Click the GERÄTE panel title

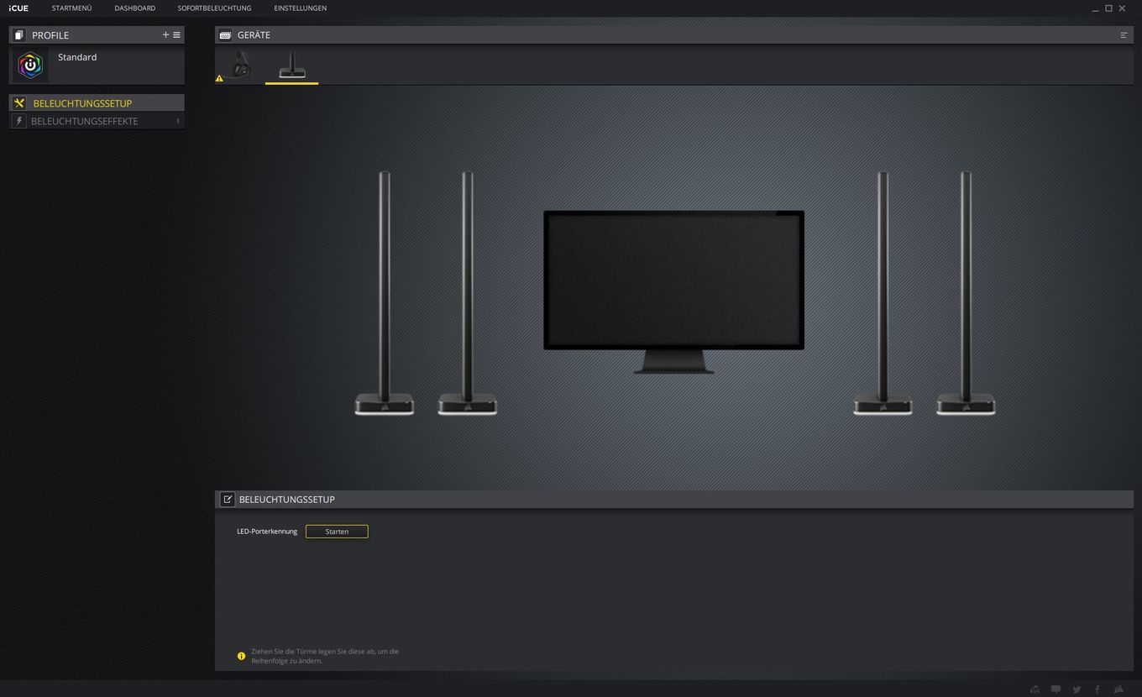pyautogui.click(x=254, y=35)
